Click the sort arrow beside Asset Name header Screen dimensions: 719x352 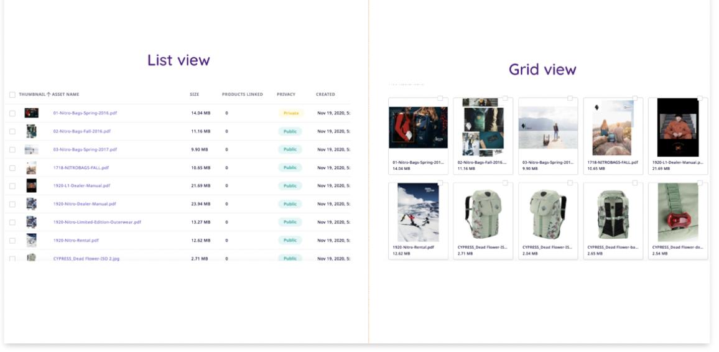[49, 95]
